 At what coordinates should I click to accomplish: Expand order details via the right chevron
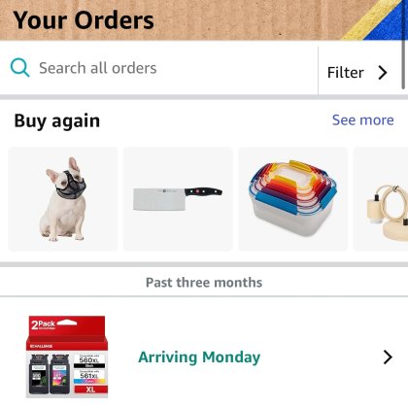point(388,357)
